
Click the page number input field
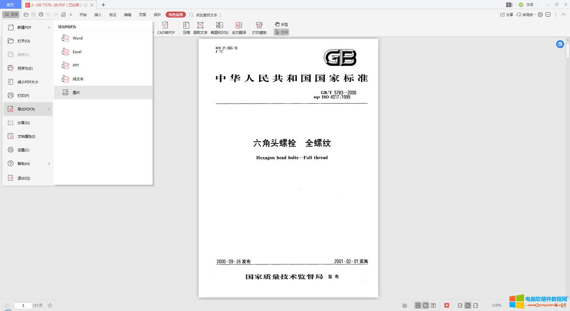click(23, 305)
